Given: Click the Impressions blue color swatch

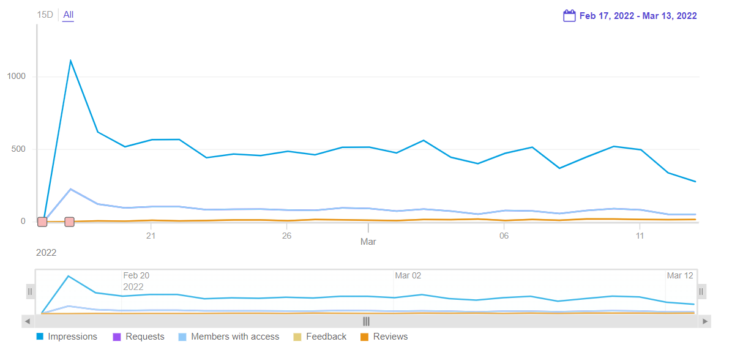Looking at the screenshot, I should coord(40,337).
